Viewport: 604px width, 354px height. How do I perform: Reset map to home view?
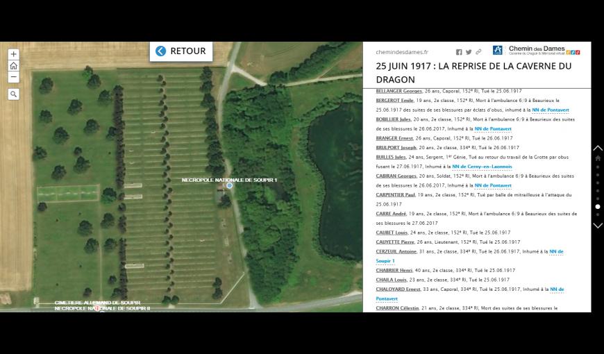tap(14, 66)
